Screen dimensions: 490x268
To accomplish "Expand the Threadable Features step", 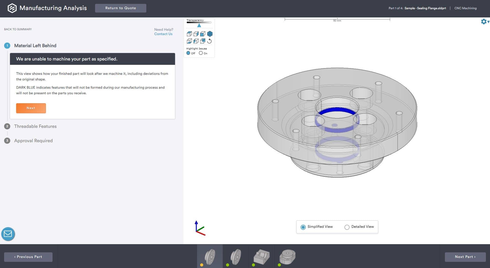I will [x=35, y=126].
